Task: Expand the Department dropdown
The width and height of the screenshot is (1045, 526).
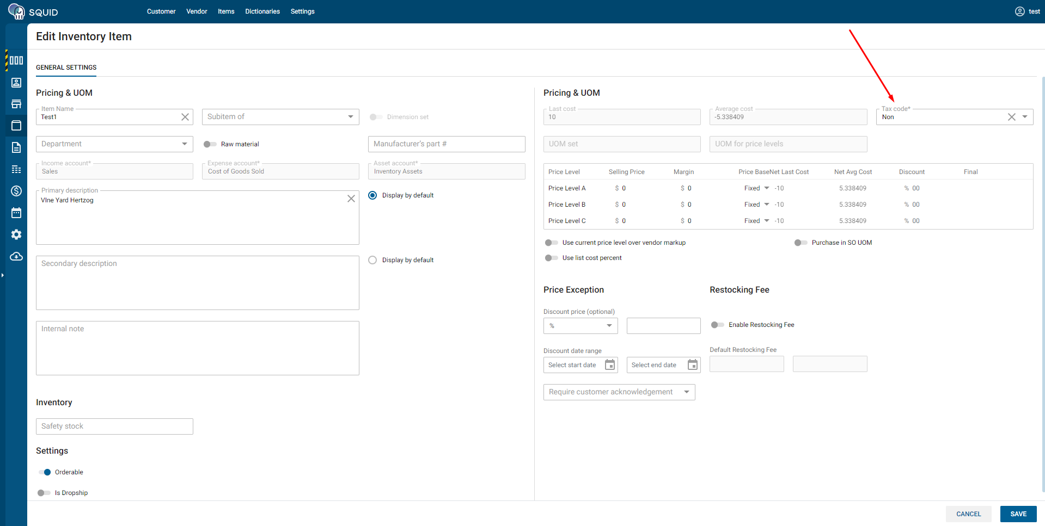Action: point(184,144)
